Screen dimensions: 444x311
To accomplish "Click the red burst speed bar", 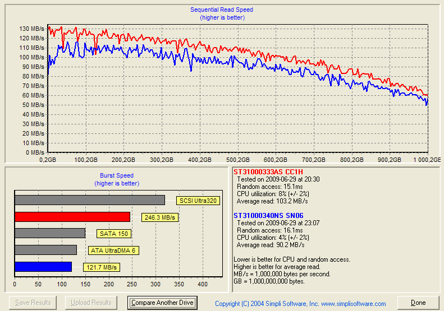I will (72, 217).
